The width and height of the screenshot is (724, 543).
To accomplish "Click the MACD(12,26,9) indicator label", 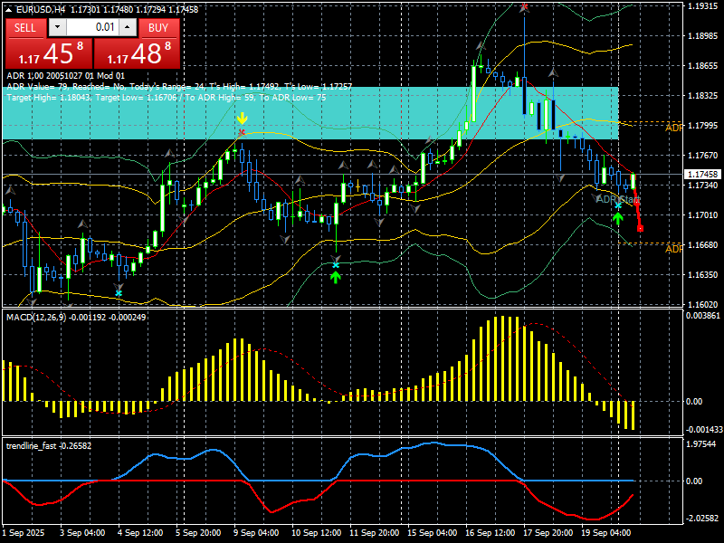I will coord(76,318).
